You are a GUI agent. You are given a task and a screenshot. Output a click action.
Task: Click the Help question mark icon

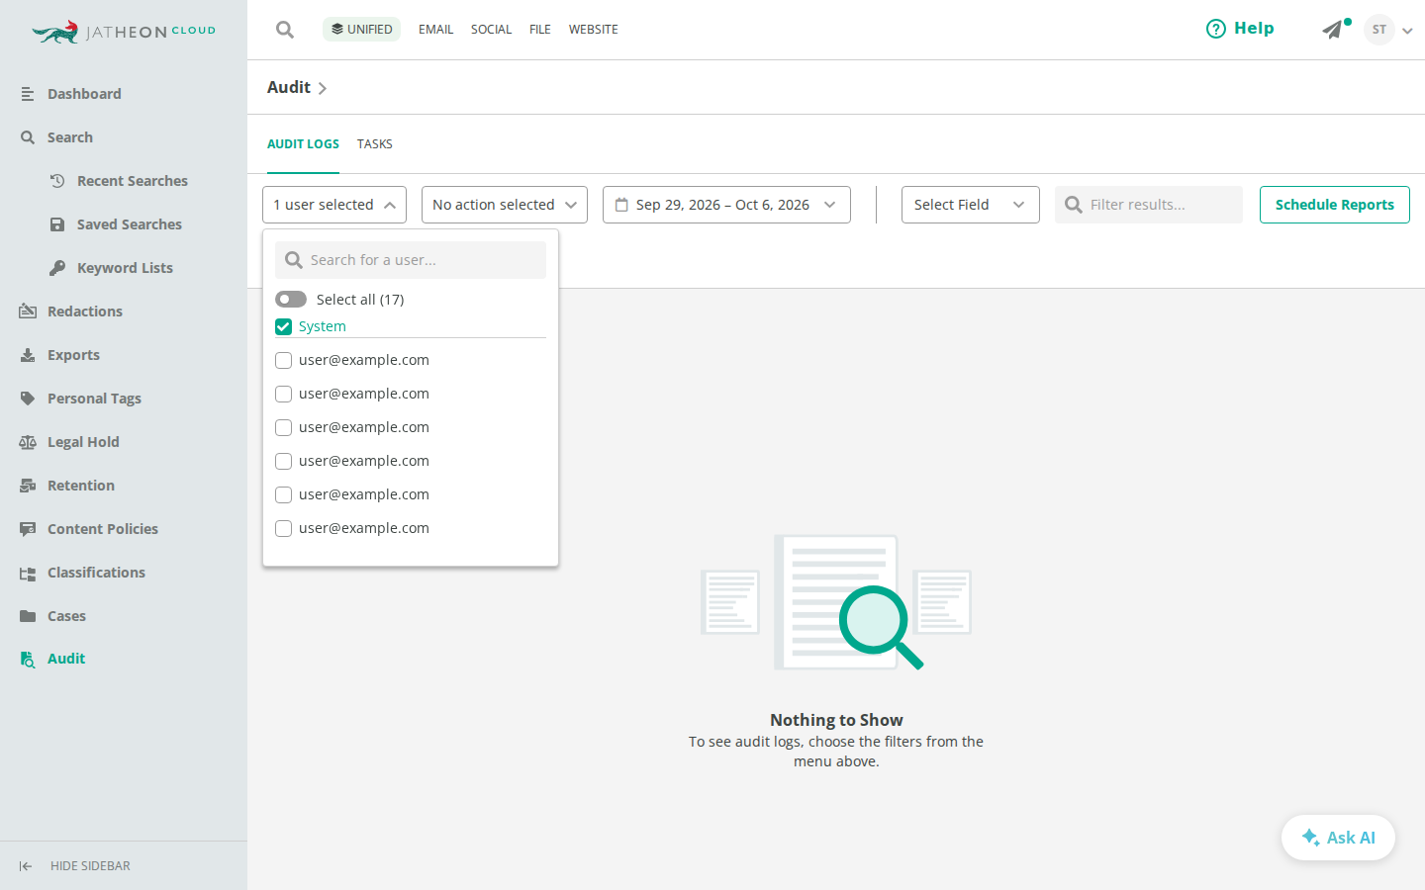pyautogui.click(x=1216, y=29)
